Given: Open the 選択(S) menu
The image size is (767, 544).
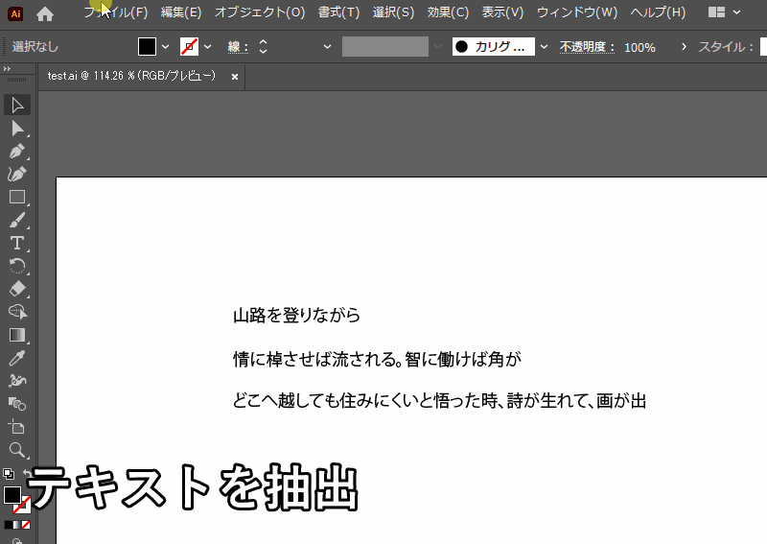Looking at the screenshot, I should (x=393, y=12).
